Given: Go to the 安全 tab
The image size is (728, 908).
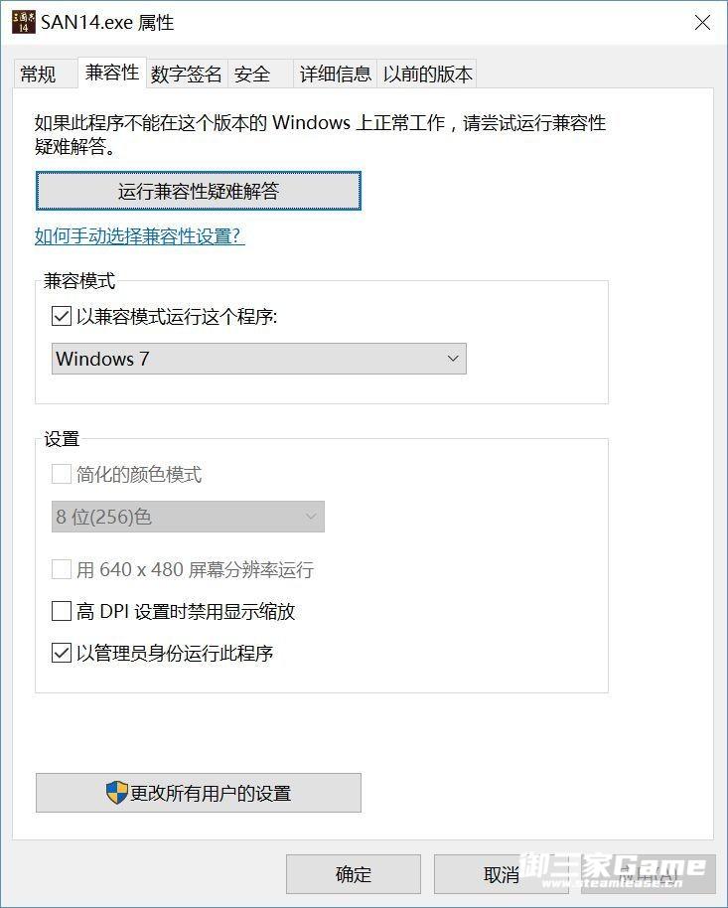Looking at the screenshot, I should [252, 74].
